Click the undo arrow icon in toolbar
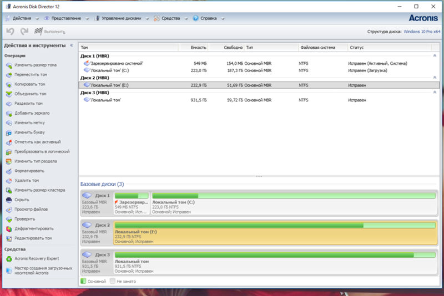This screenshot has width=444, height=296. click(11, 32)
